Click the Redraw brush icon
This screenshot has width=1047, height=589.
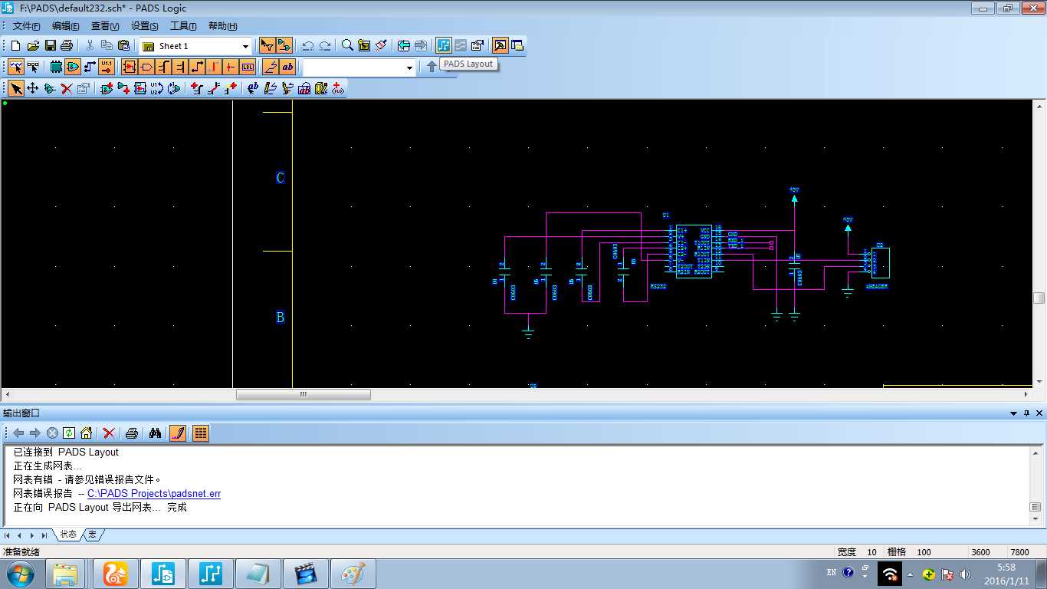(x=381, y=46)
